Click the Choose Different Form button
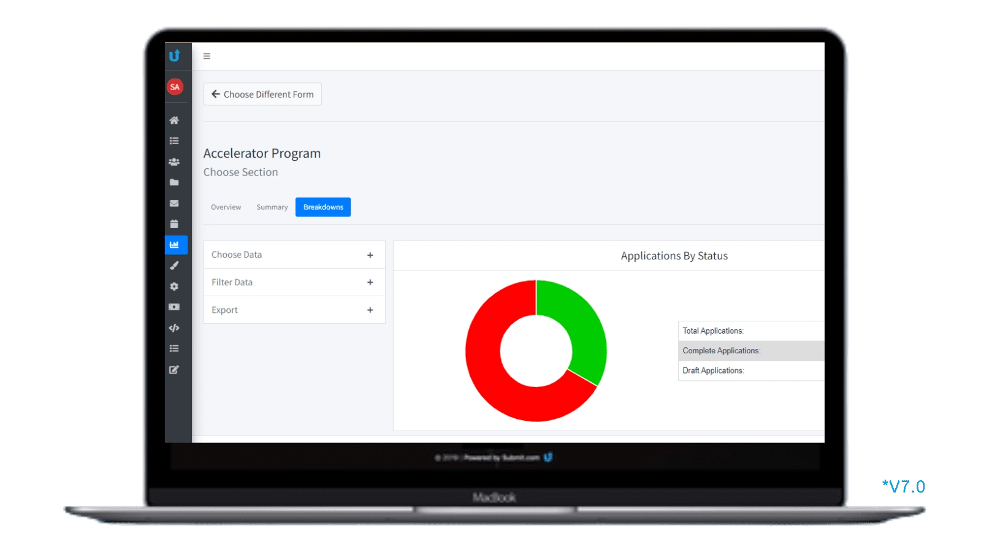Image resolution: width=981 pixels, height=552 pixels. (x=262, y=94)
